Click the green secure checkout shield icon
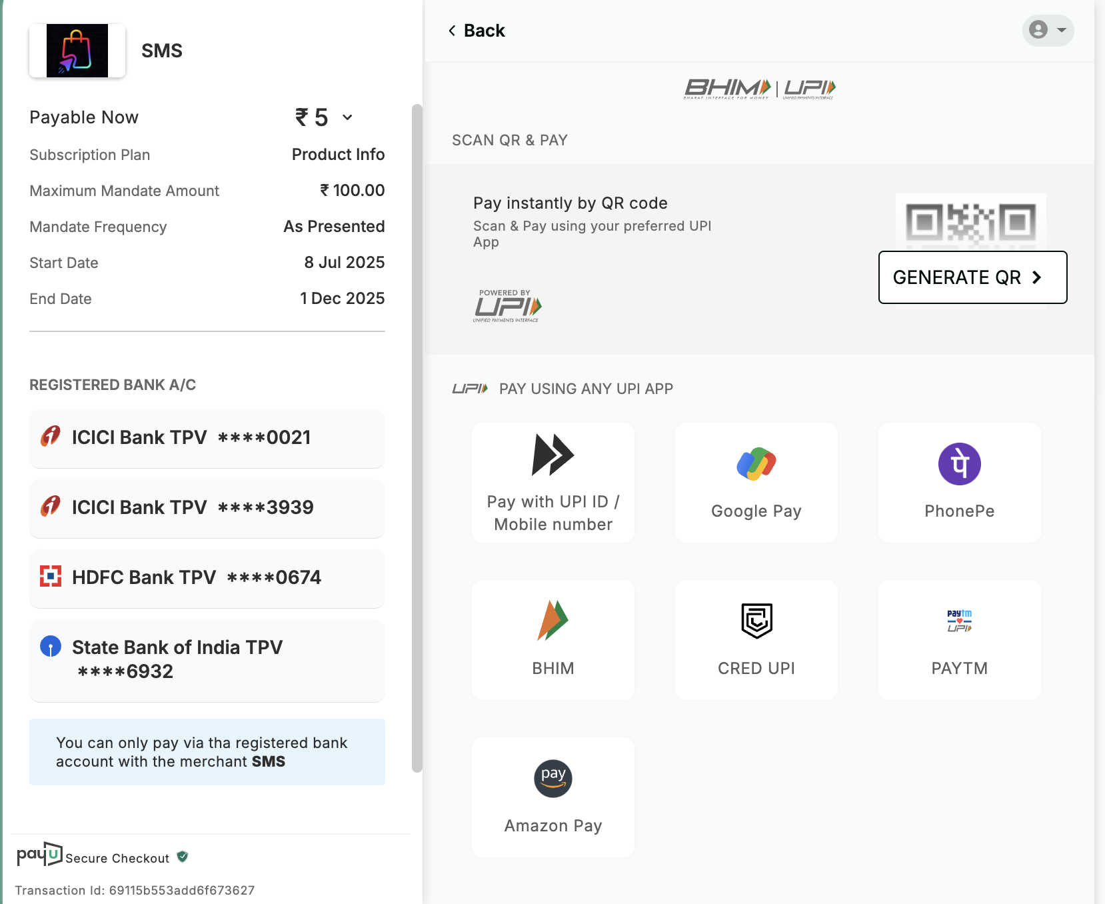This screenshot has height=904, width=1105. pos(183,857)
